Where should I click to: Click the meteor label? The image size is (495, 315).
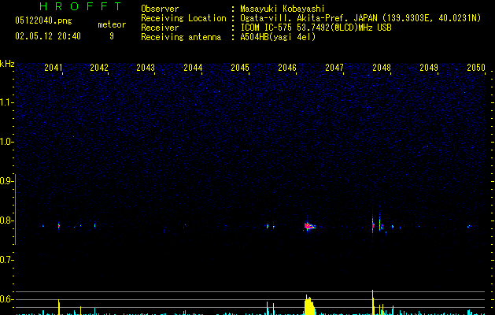click(x=112, y=24)
